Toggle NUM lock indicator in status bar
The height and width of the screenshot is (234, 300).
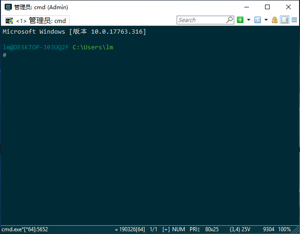coord(179,229)
